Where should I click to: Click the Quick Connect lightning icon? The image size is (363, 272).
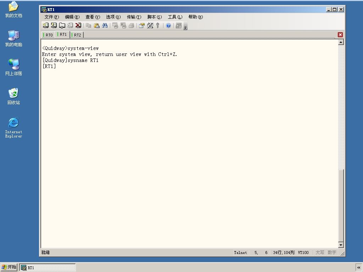(x=54, y=25)
